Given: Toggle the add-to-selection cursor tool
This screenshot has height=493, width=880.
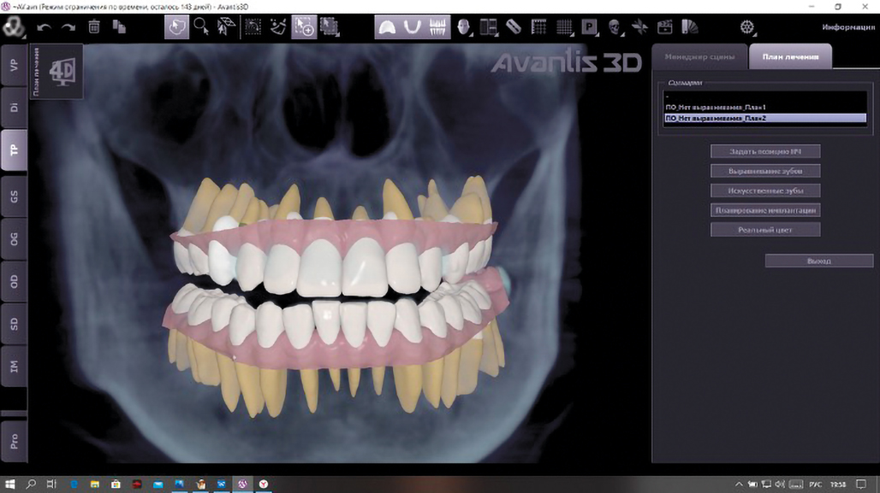Looking at the screenshot, I should point(303,27).
